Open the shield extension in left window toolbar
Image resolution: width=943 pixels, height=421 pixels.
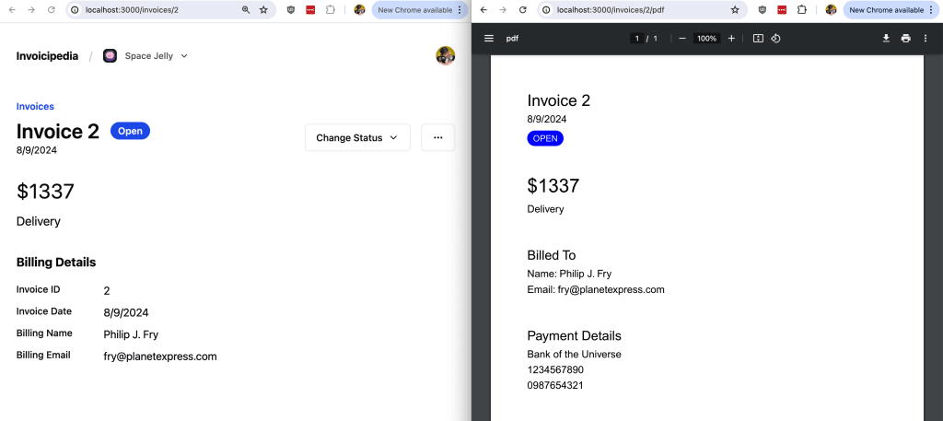(x=291, y=10)
